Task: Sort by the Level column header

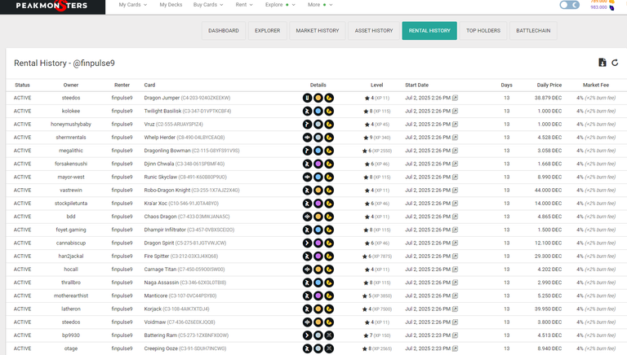Action: [376, 85]
